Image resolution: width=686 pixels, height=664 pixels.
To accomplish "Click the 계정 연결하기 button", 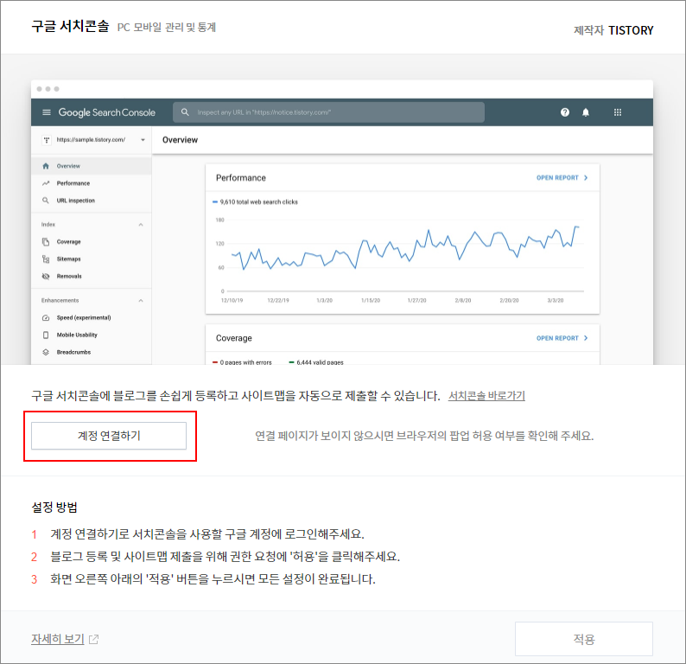I will coord(109,436).
